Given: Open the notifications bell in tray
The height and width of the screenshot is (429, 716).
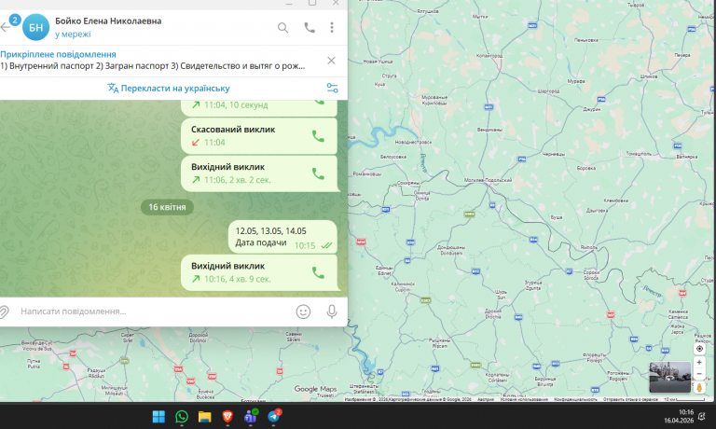Looking at the screenshot, I should (x=702, y=416).
